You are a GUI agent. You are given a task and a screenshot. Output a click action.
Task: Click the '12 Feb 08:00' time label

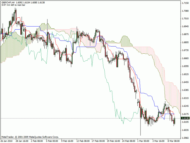[83, 141]
